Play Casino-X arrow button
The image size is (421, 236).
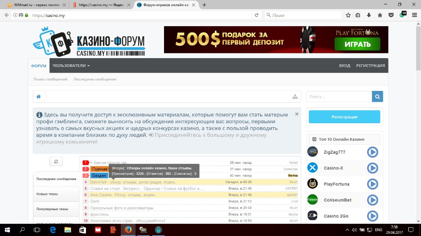click(x=372, y=168)
